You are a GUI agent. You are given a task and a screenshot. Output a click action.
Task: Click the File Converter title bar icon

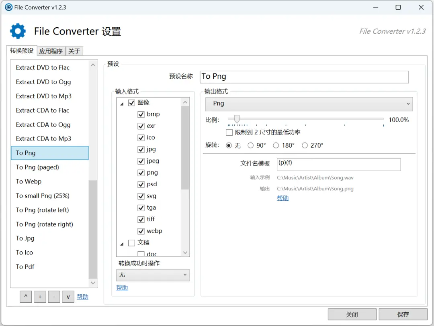pyautogui.click(x=8, y=7)
